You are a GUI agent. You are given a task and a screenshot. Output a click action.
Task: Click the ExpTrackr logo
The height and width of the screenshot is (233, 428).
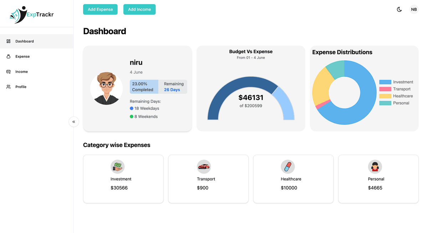32,15
